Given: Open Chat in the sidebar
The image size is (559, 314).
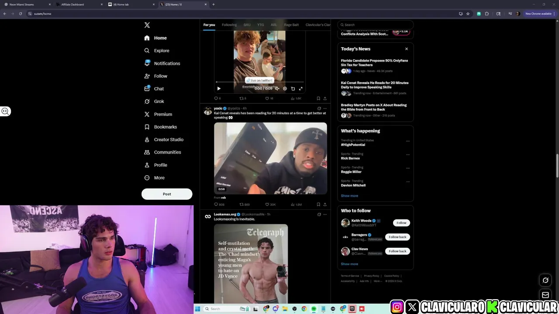Looking at the screenshot, I should pyautogui.click(x=154, y=89).
